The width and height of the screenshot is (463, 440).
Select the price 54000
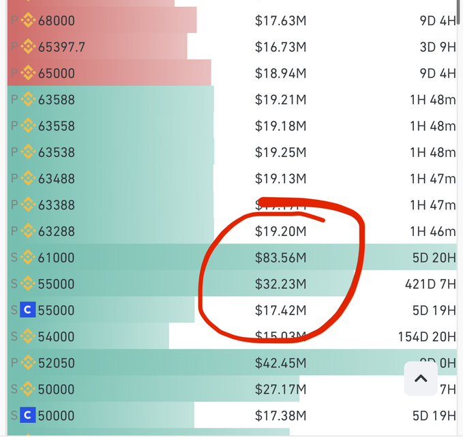(56, 336)
